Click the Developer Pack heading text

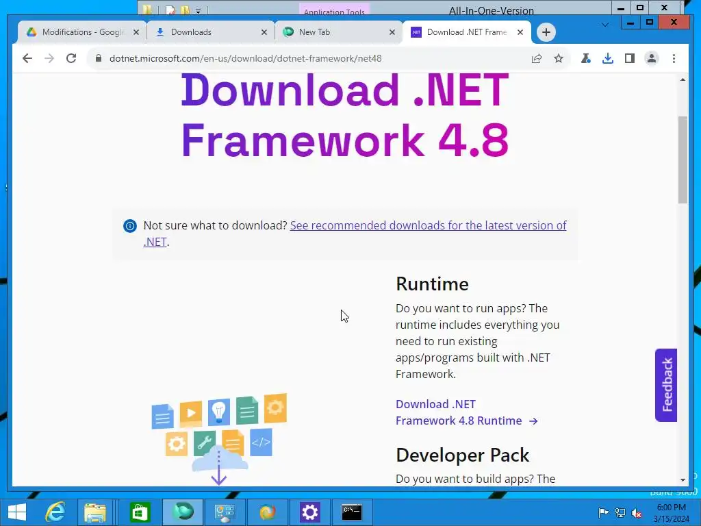(462, 455)
